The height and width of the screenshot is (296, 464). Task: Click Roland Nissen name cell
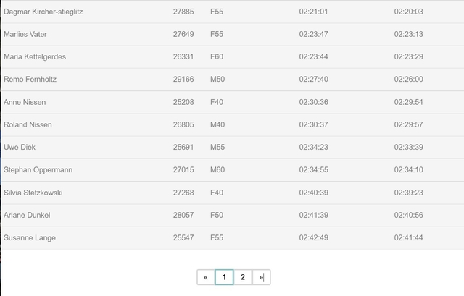(x=28, y=124)
